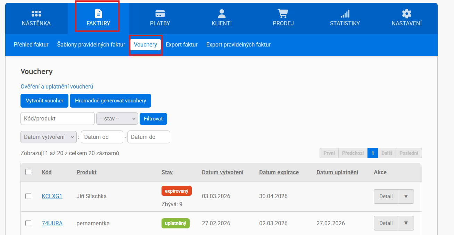Switch to Šablony pravidelných faktur tab

pyautogui.click(x=91, y=44)
